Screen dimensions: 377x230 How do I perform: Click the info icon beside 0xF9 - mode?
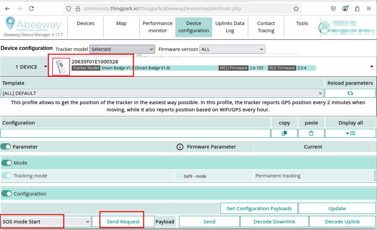tap(179, 176)
